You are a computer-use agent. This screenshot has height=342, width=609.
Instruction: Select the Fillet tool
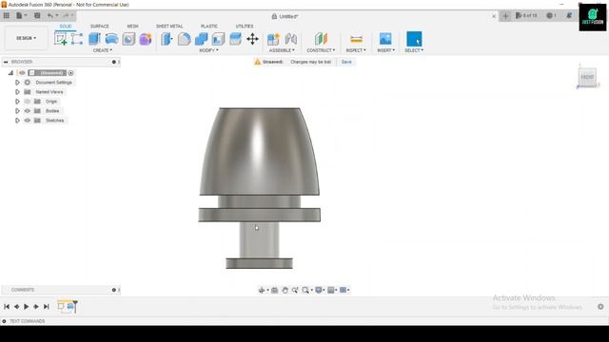click(x=184, y=39)
